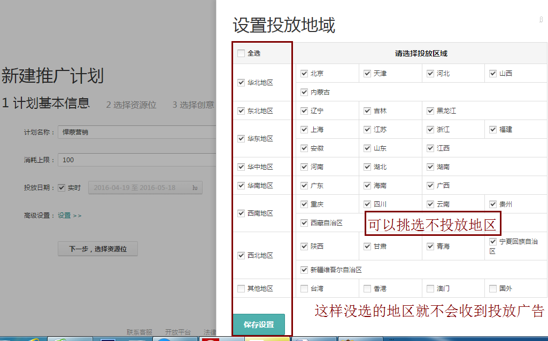The width and height of the screenshot is (548, 341).
Task: Check the 全选 select-all checkbox
Action: coord(241,53)
